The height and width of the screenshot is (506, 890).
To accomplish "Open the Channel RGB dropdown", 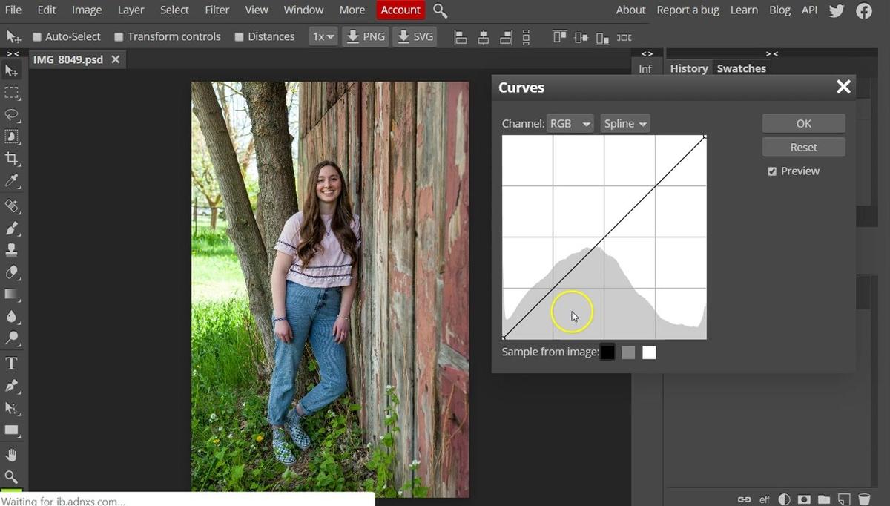I will (x=570, y=124).
